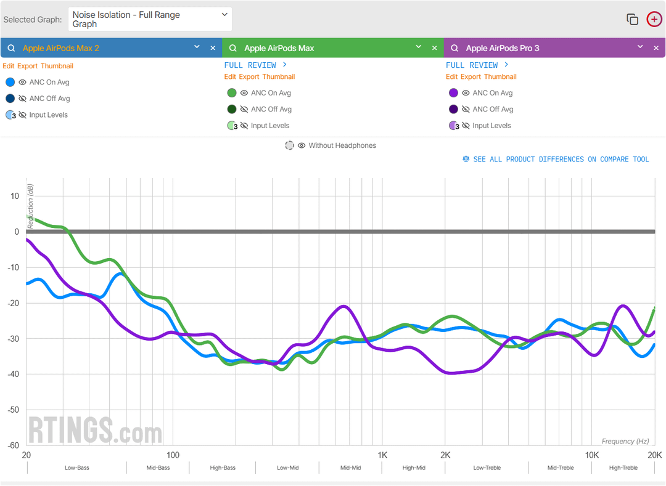Screen dimensions: 666x486
Task: Toggle ANC On Avg visibility for AirPods Max 2
Action: coord(23,83)
